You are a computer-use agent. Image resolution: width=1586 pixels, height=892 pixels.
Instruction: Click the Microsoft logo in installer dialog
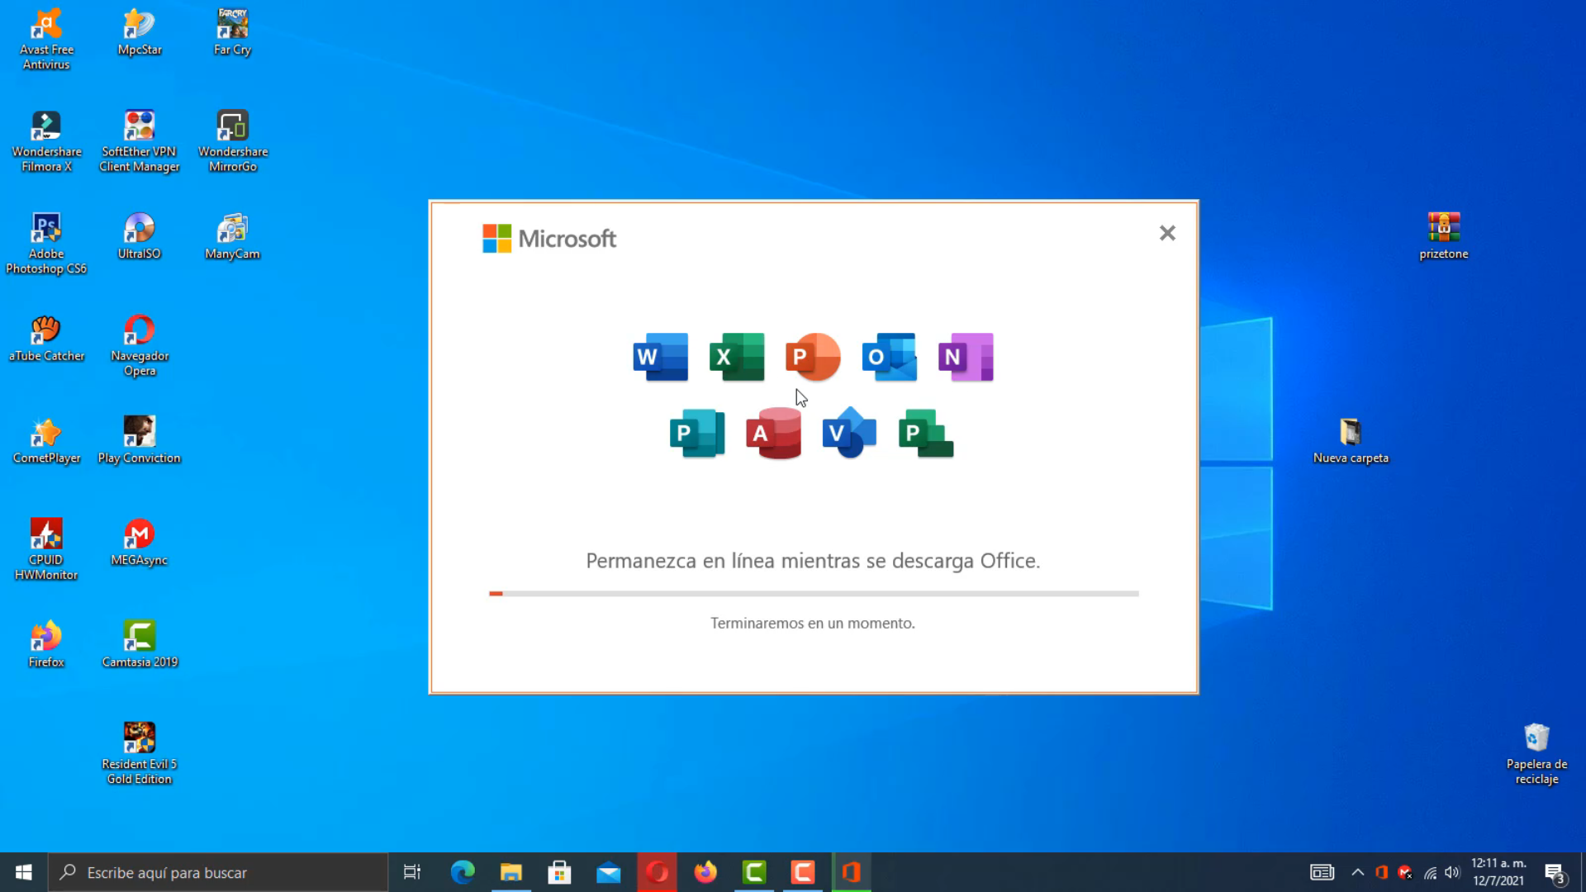pyautogui.click(x=549, y=239)
